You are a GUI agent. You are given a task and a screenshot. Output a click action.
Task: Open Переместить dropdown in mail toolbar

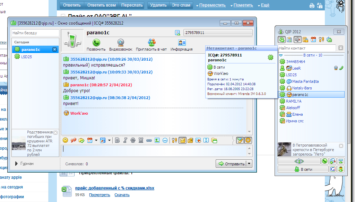coord(211,5)
